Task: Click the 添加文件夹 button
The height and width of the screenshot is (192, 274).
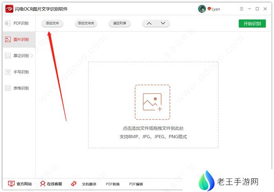Action: tap(86, 23)
